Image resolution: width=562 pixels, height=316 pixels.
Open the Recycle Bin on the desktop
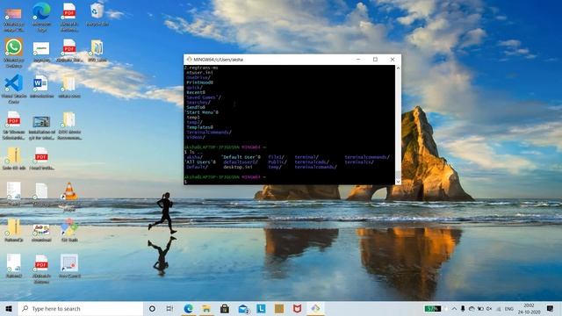point(97,14)
